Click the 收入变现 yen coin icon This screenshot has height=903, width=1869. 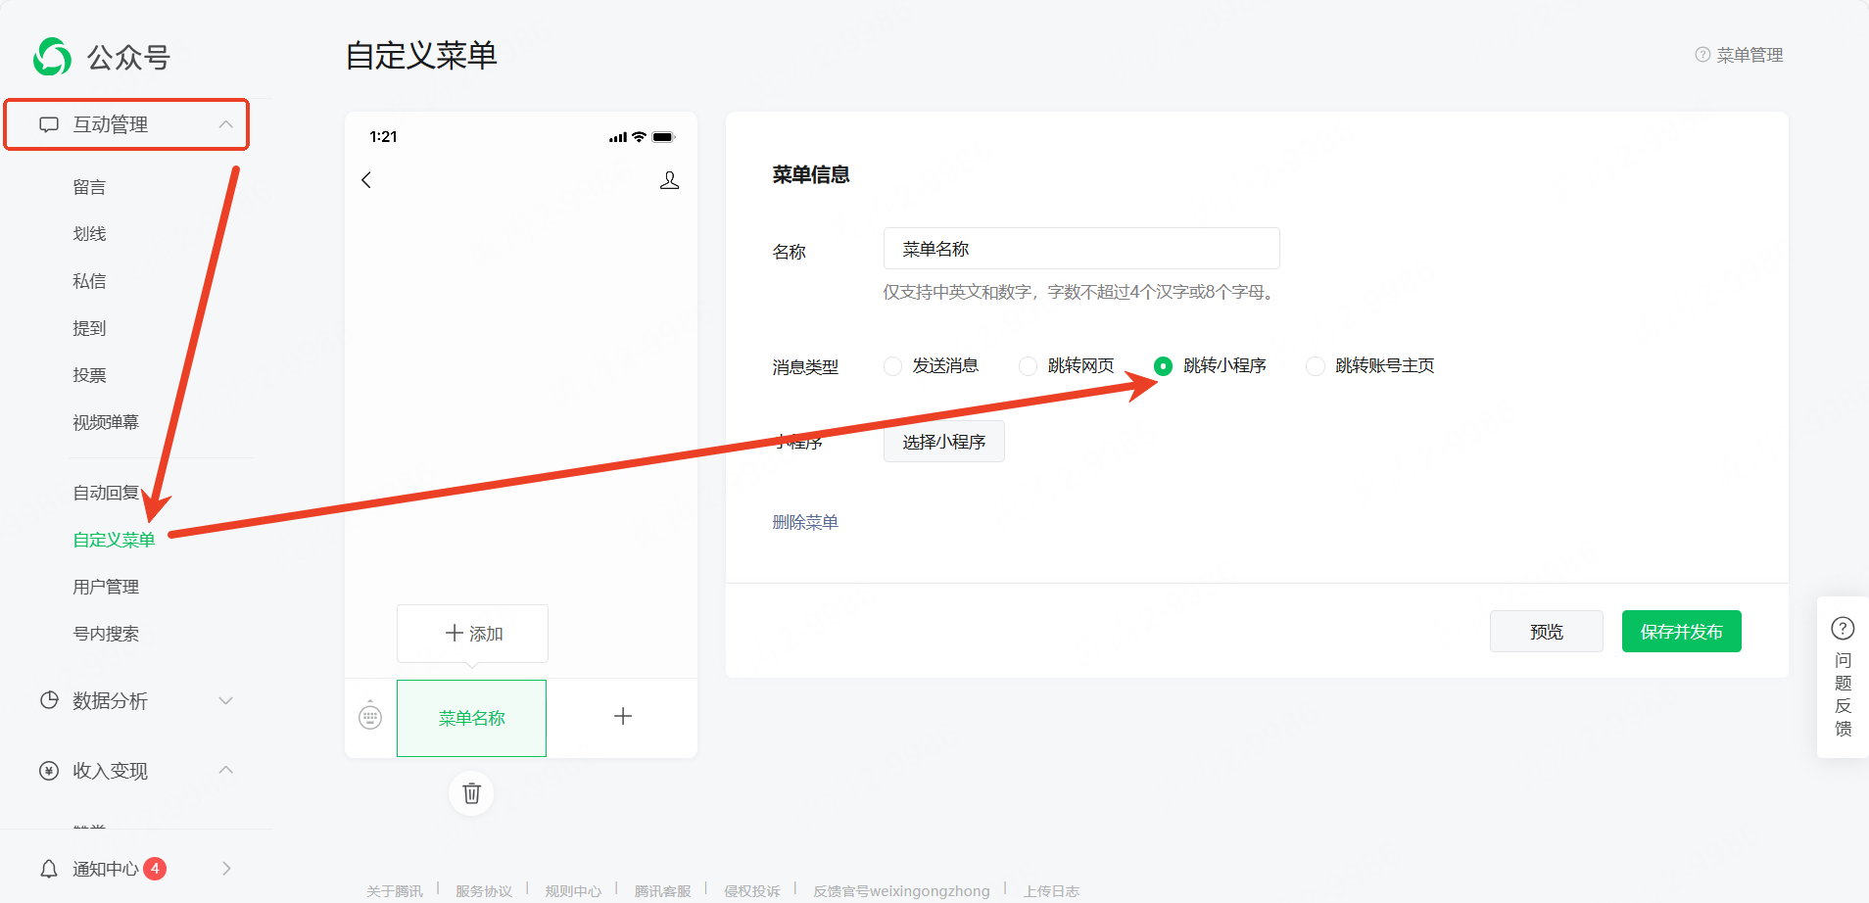click(49, 771)
